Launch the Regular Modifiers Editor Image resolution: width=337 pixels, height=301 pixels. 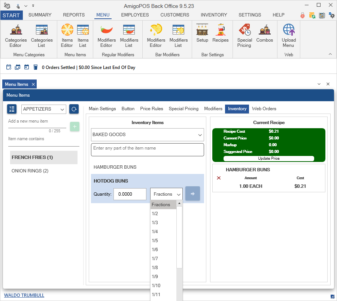click(x=106, y=37)
